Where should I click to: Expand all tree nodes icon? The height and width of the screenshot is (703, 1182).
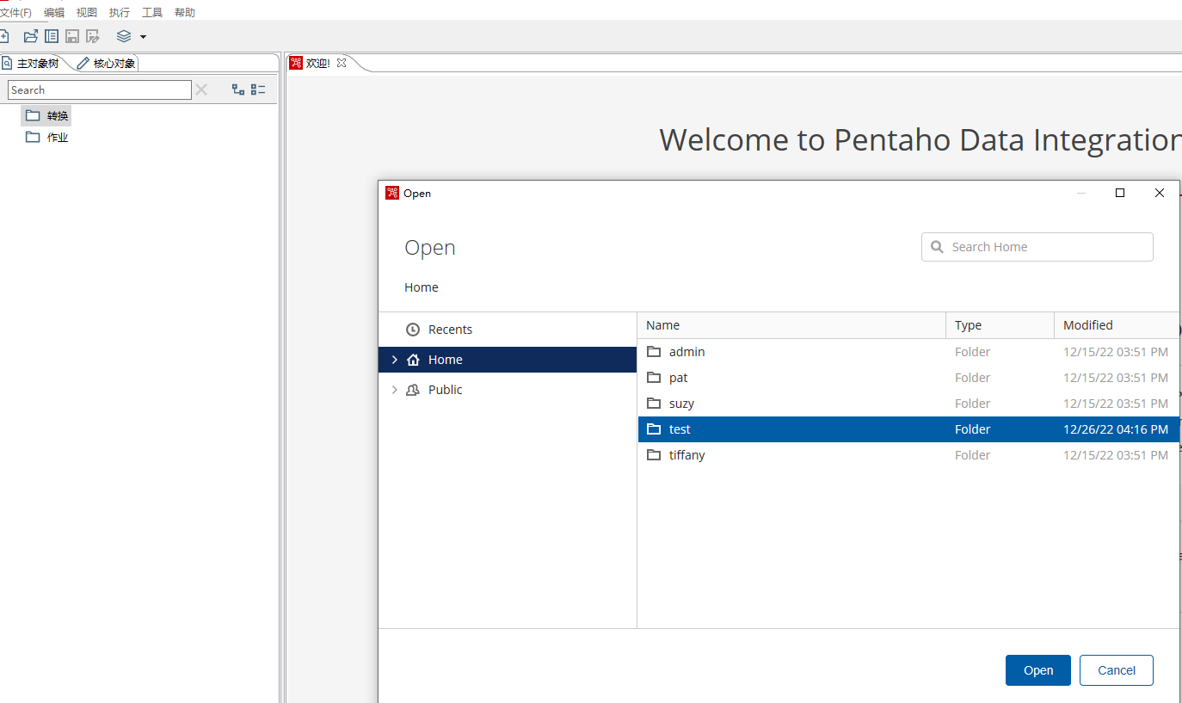pyautogui.click(x=238, y=89)
